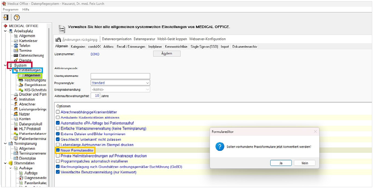This screenshot has width=373, height=188.
Task: Open Termine calendar icon item
Action: 16,51
